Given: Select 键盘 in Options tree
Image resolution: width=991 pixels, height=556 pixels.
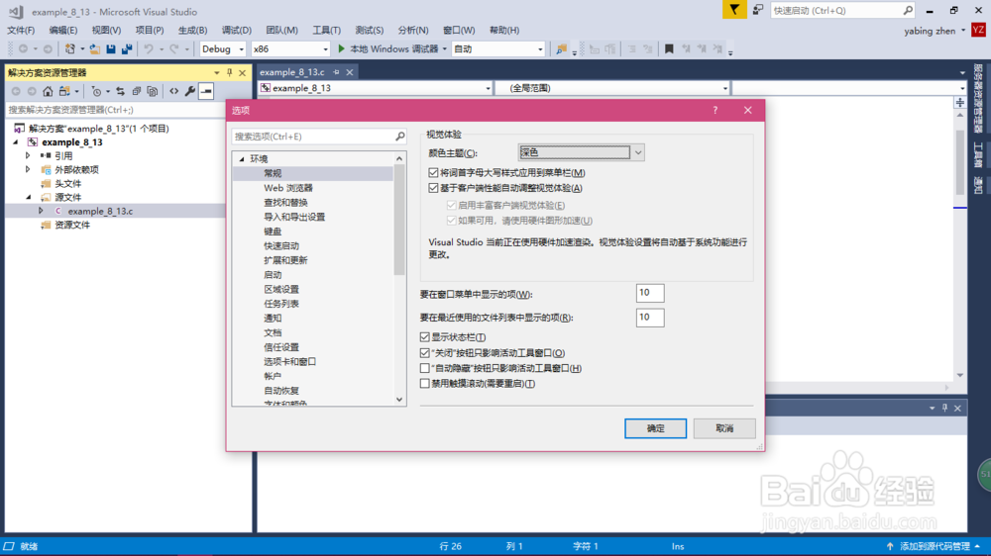Looking at the screenshot, I should pyautogui.click(x=273, y=232).
